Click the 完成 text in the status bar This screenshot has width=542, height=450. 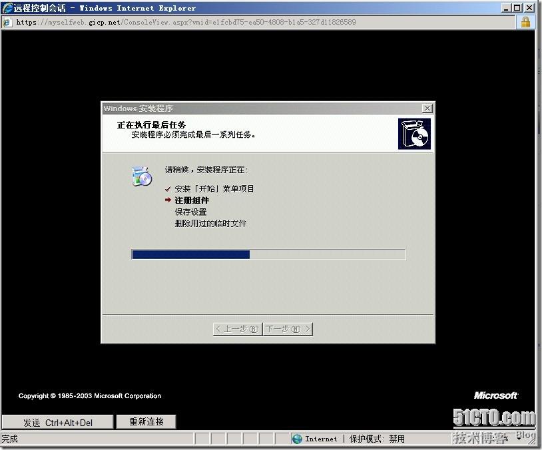tap(9, 439)
